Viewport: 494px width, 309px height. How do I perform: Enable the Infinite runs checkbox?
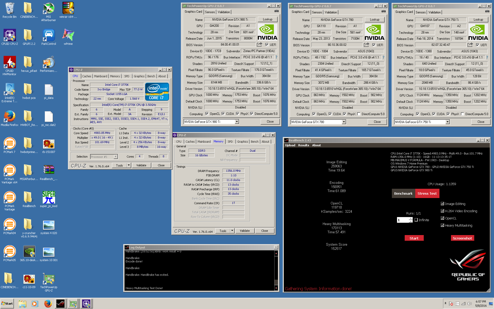[x=416, y=220]
